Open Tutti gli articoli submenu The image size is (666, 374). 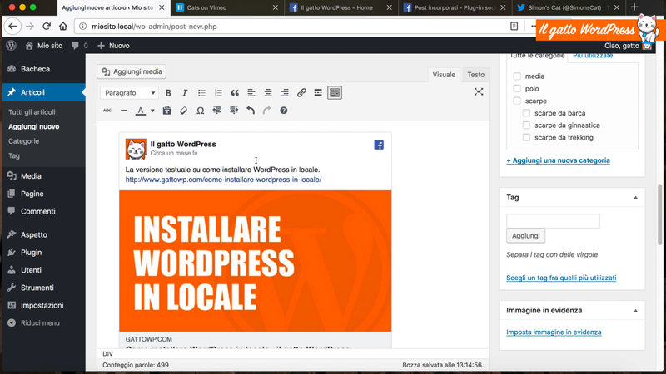click(x=32, y=112)
